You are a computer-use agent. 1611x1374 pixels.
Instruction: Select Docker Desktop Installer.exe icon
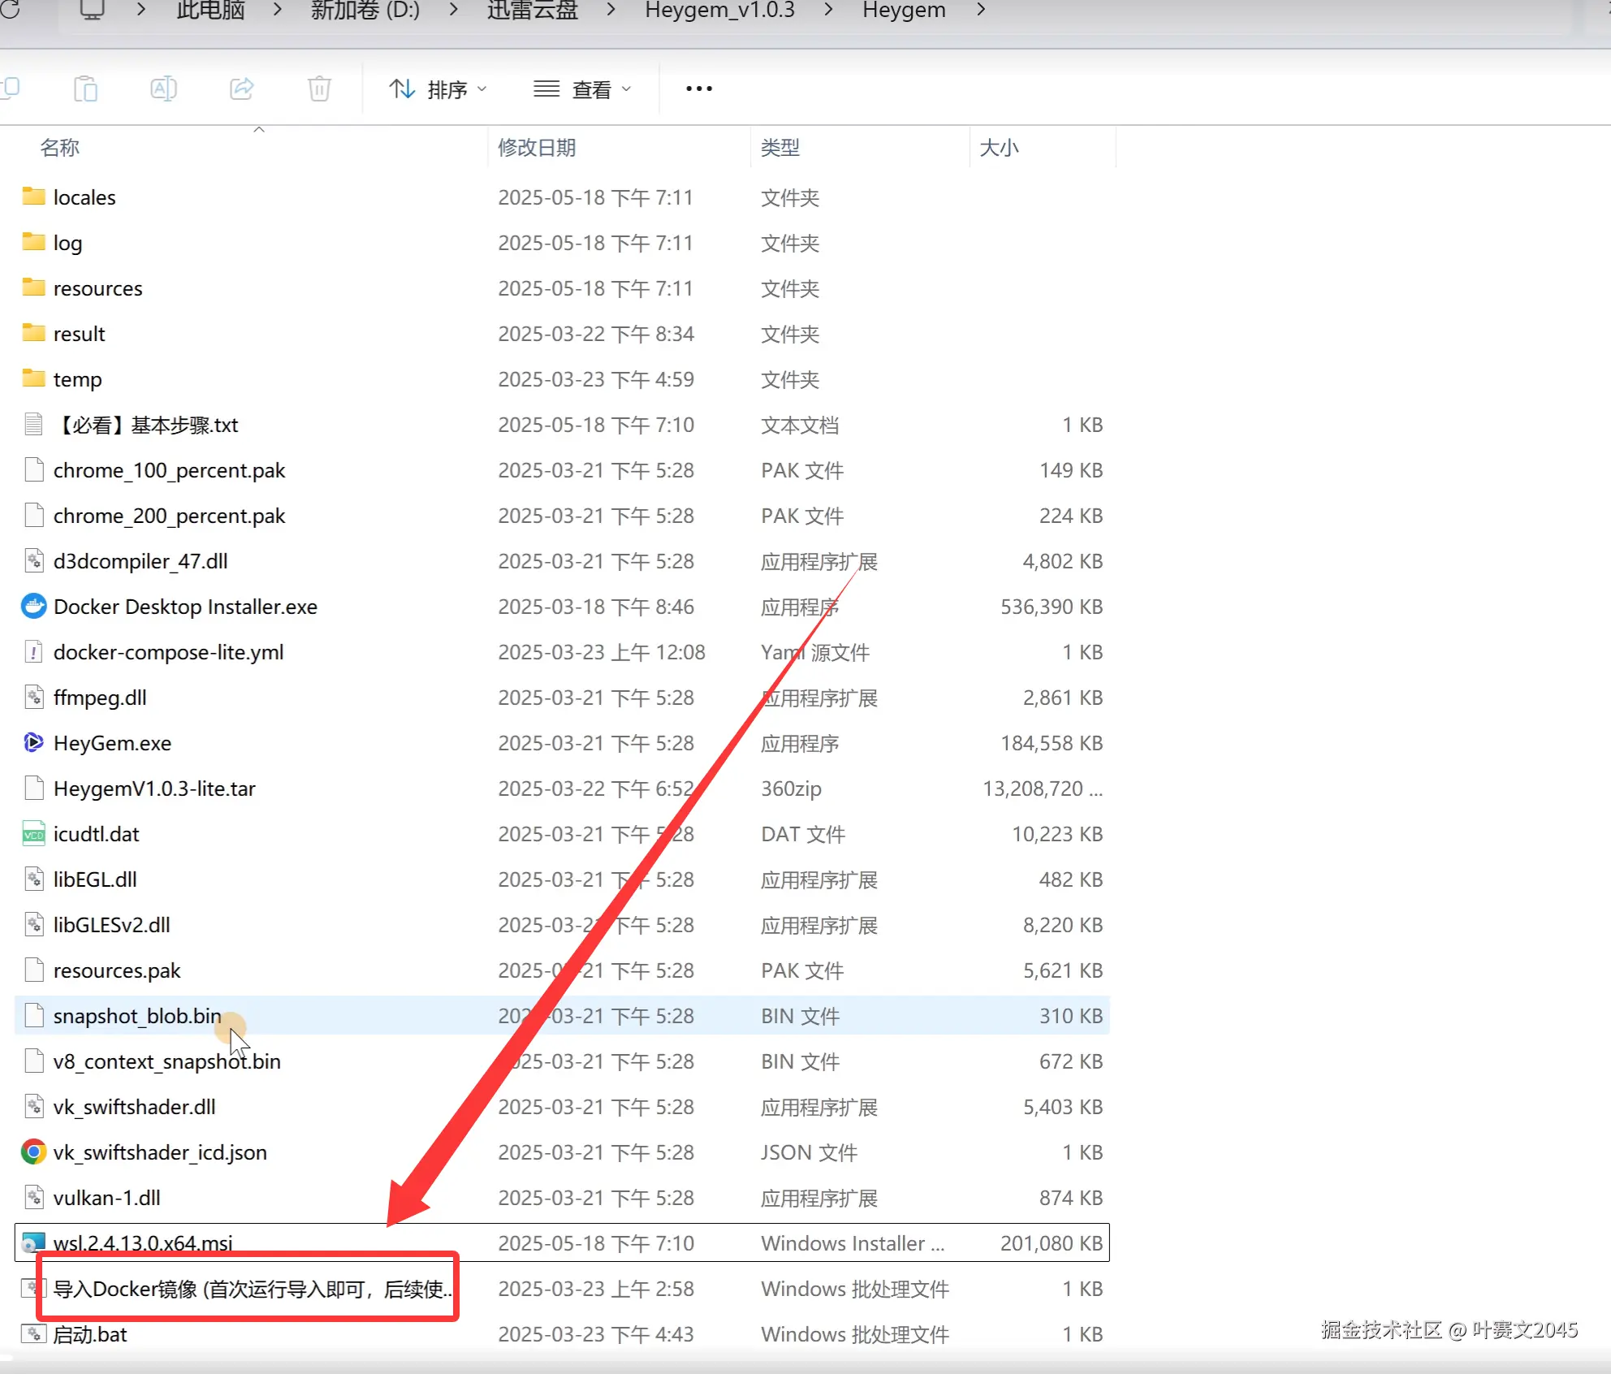click(33, 607)
